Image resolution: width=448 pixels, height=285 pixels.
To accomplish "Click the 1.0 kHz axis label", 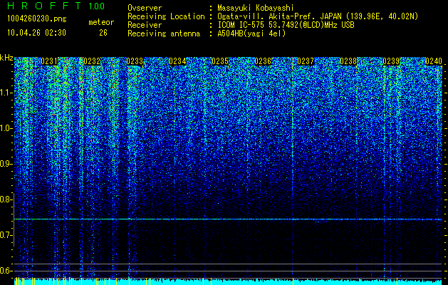I will [6, 128].
